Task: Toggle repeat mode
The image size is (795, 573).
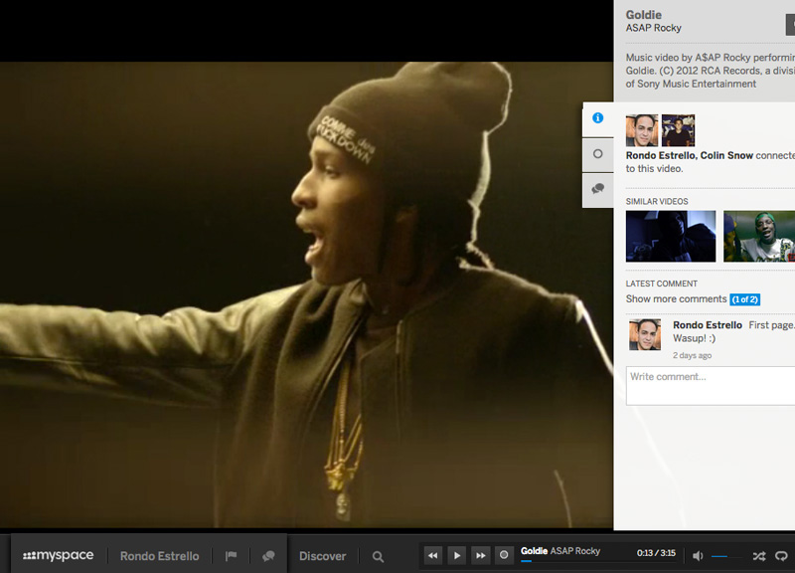Action: coord(781,556)
